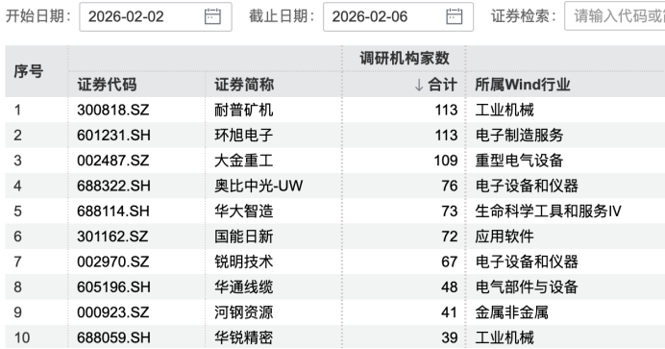
Task: Click stock name 大金重工
Action: [244, 161]
